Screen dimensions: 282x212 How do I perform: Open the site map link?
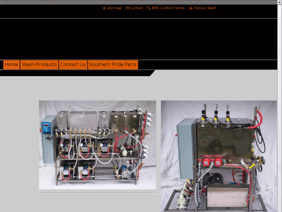114,8
